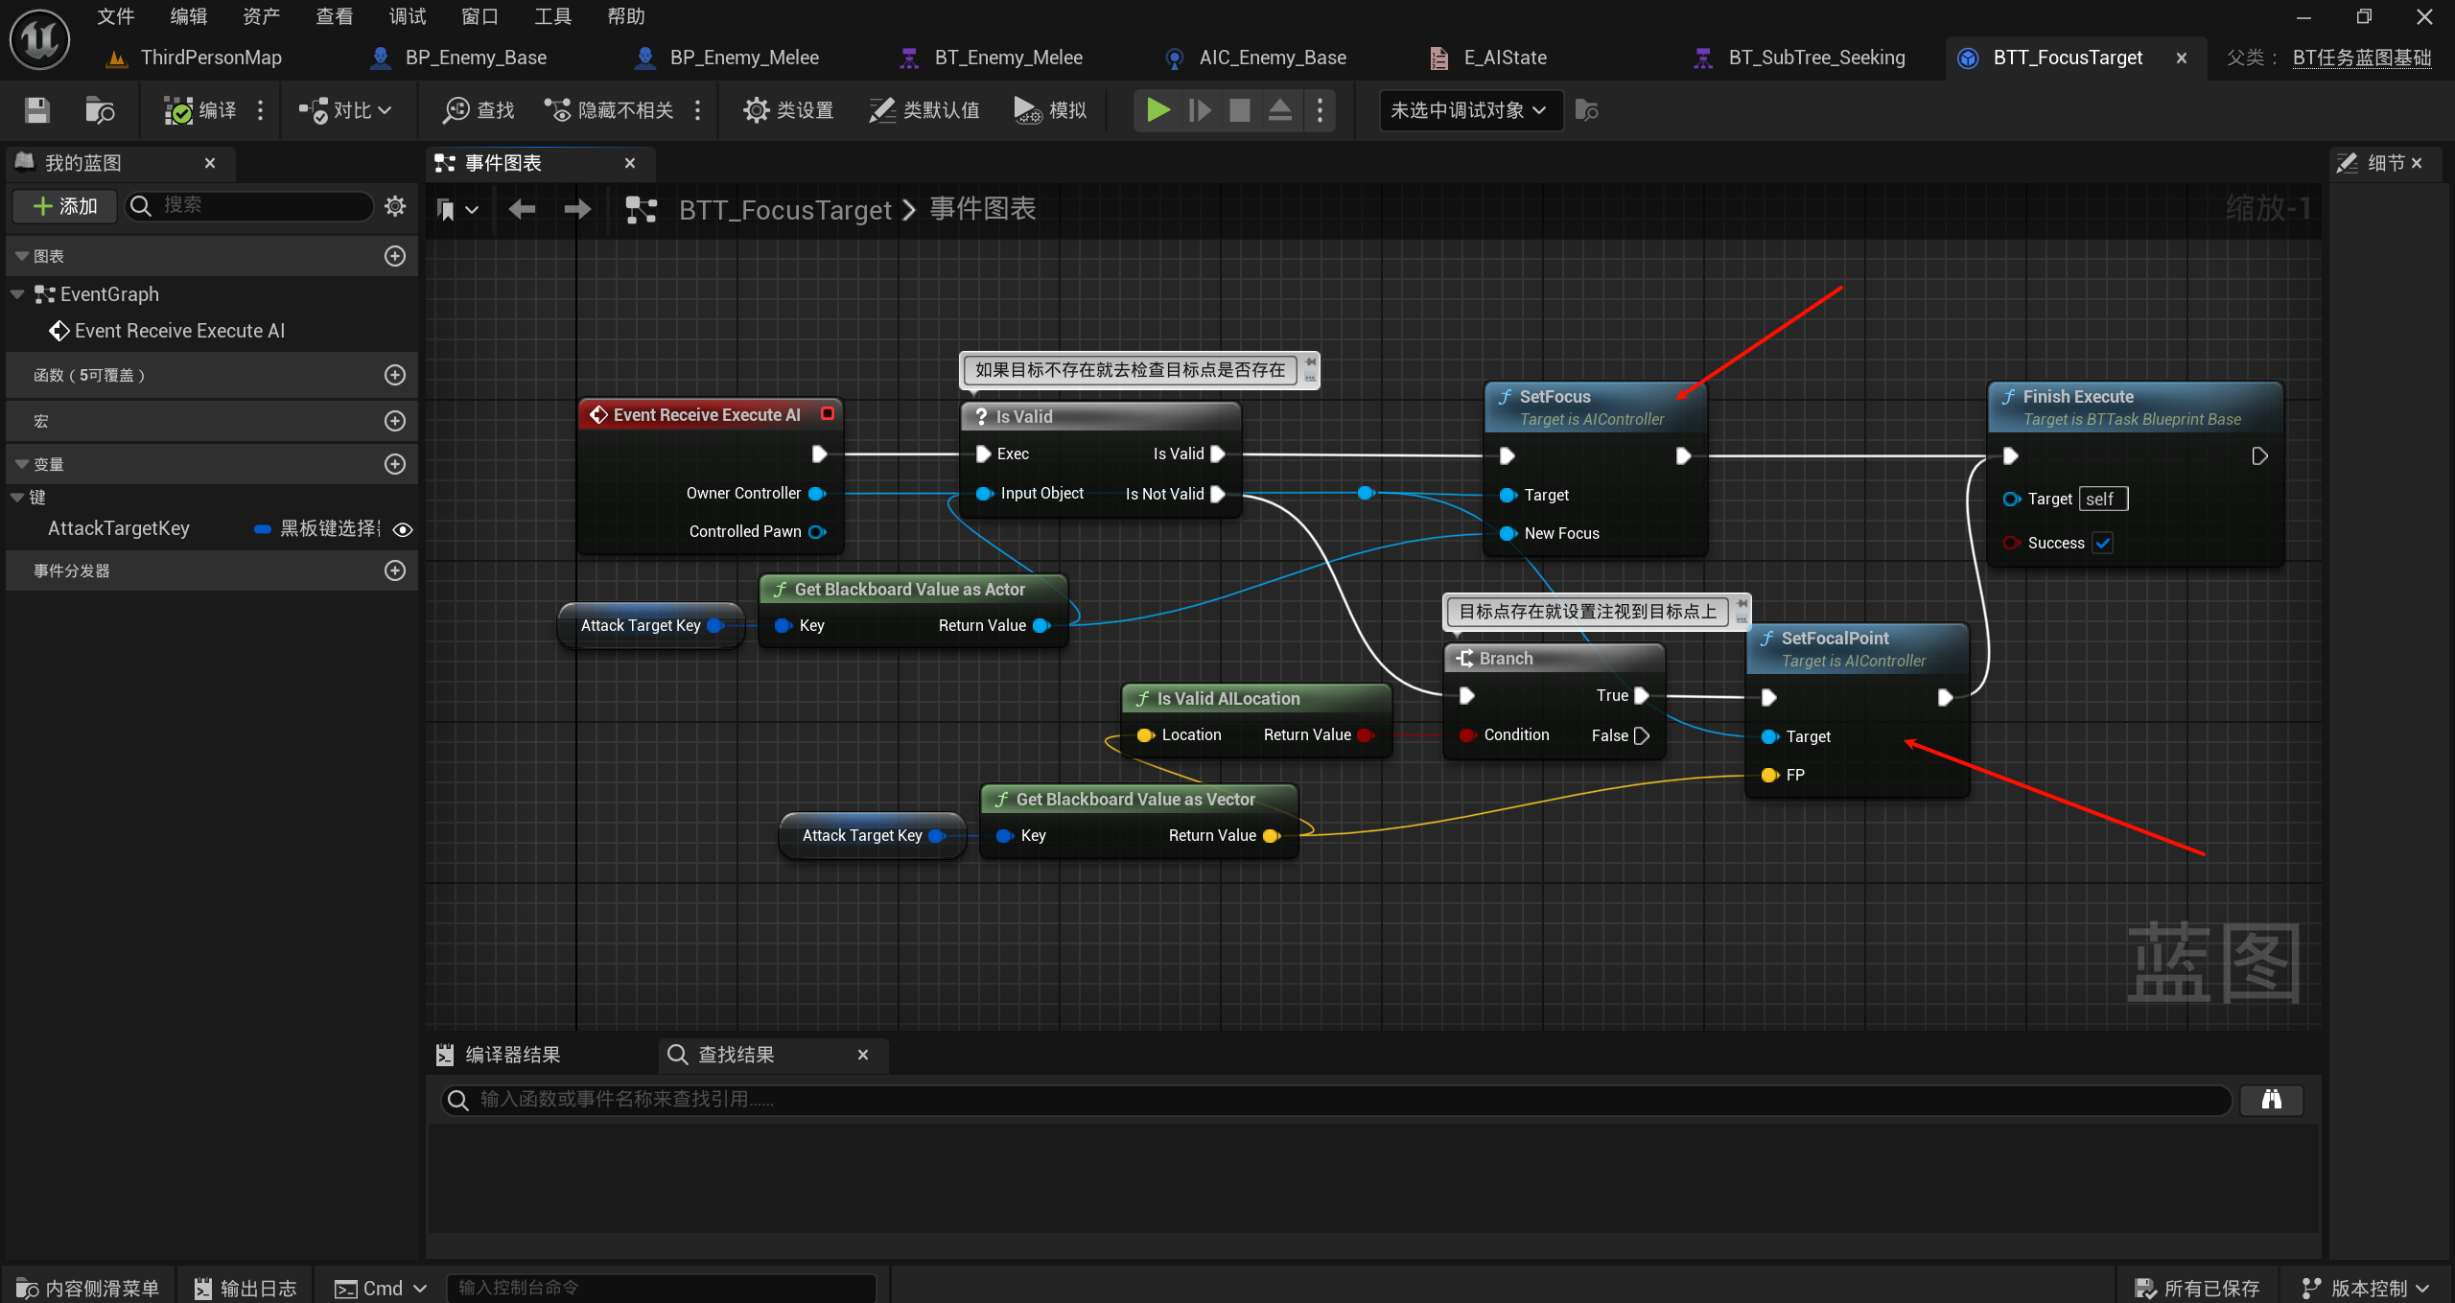Open parent class BT任务蓝图基础 link

click(x=2361, y=58)
